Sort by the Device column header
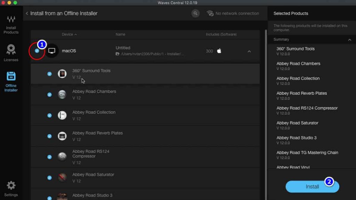 pos(69,34)
